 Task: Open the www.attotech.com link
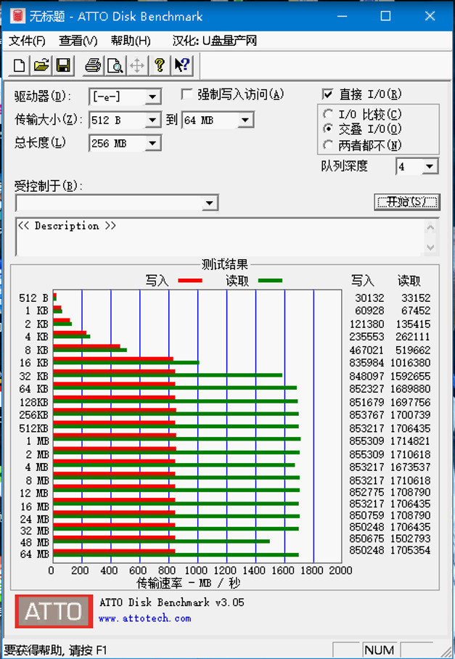144,618
